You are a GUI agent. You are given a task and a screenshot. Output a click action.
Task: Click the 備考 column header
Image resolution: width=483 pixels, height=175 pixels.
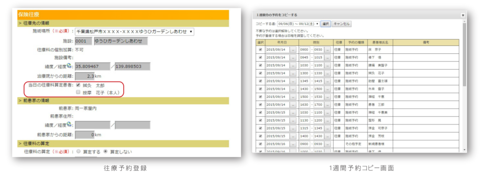pos(426,42)
